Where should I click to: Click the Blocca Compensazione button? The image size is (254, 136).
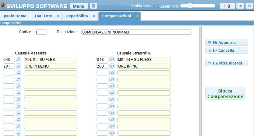[x=225, y=94]
